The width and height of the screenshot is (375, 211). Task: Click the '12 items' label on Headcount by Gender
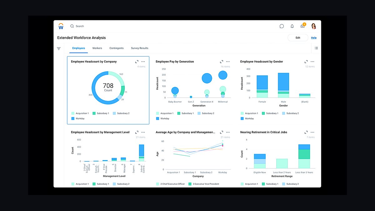point(310,67)
